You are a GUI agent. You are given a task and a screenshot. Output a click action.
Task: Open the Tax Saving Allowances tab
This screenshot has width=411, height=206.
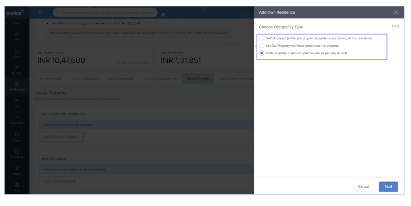[x=160, y=79]
